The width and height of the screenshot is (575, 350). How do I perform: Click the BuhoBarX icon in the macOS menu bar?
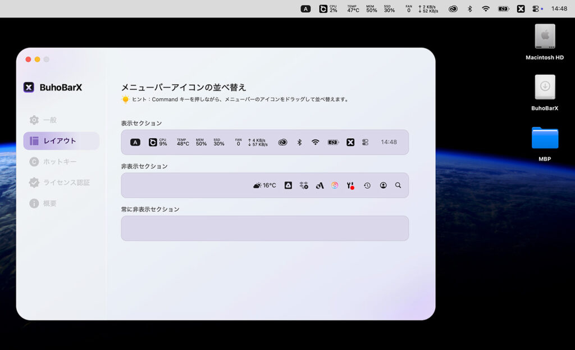pos(521,9)
